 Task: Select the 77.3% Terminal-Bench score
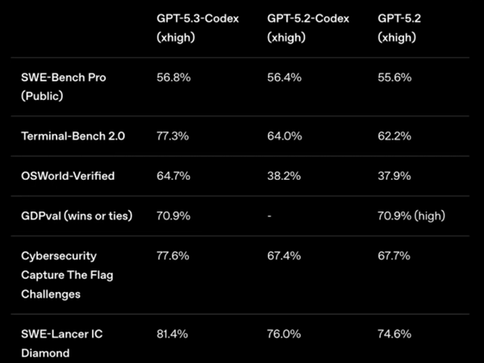pos(172,136)
